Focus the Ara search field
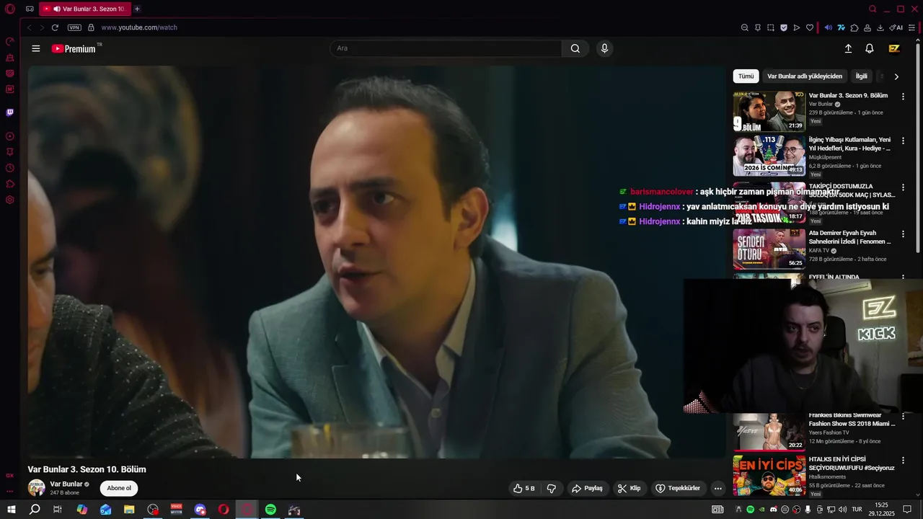This screenshot has height=519, width=923. pyautogui.click(x=446, y=48)
